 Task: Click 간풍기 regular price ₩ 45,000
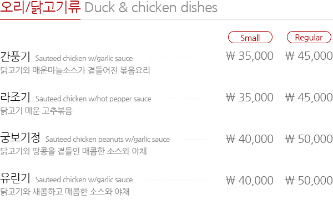click(309, 56)
